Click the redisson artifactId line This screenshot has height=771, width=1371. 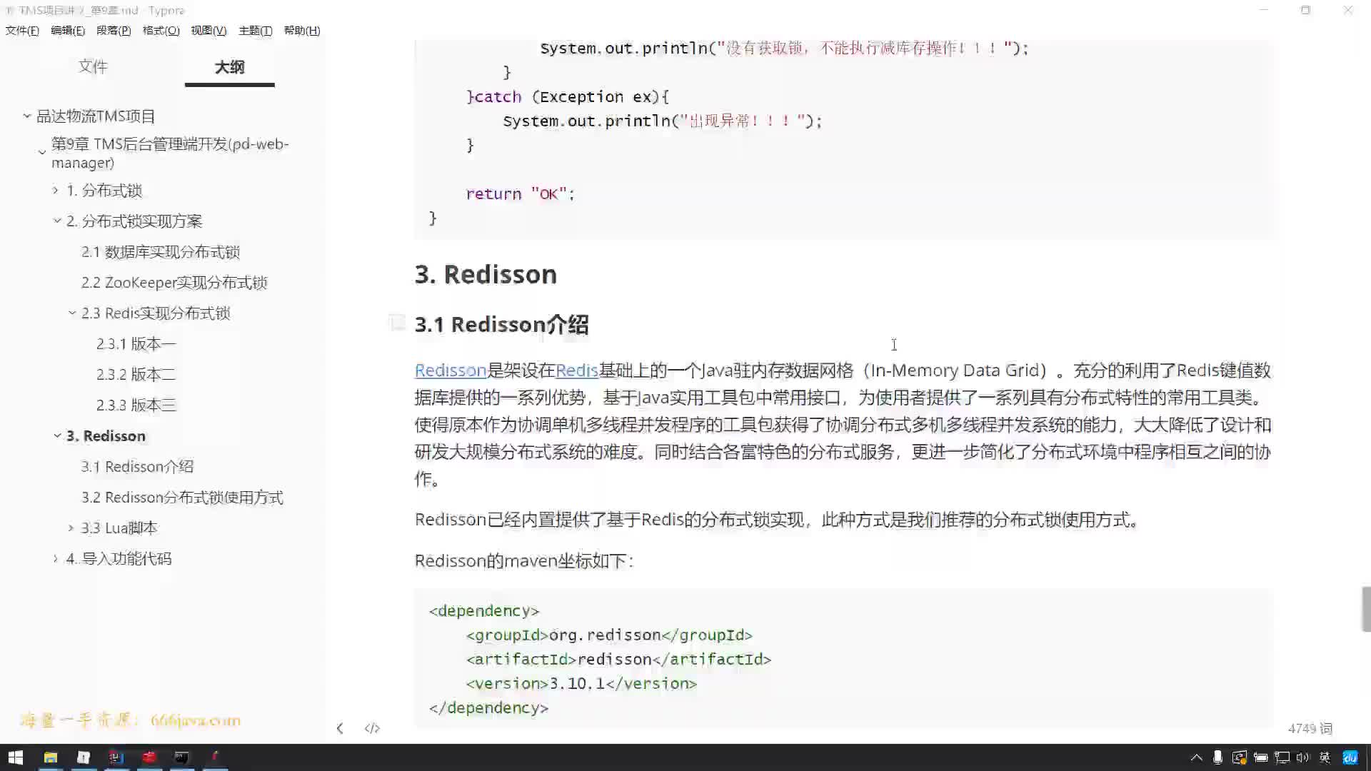(x=618, y=659)
